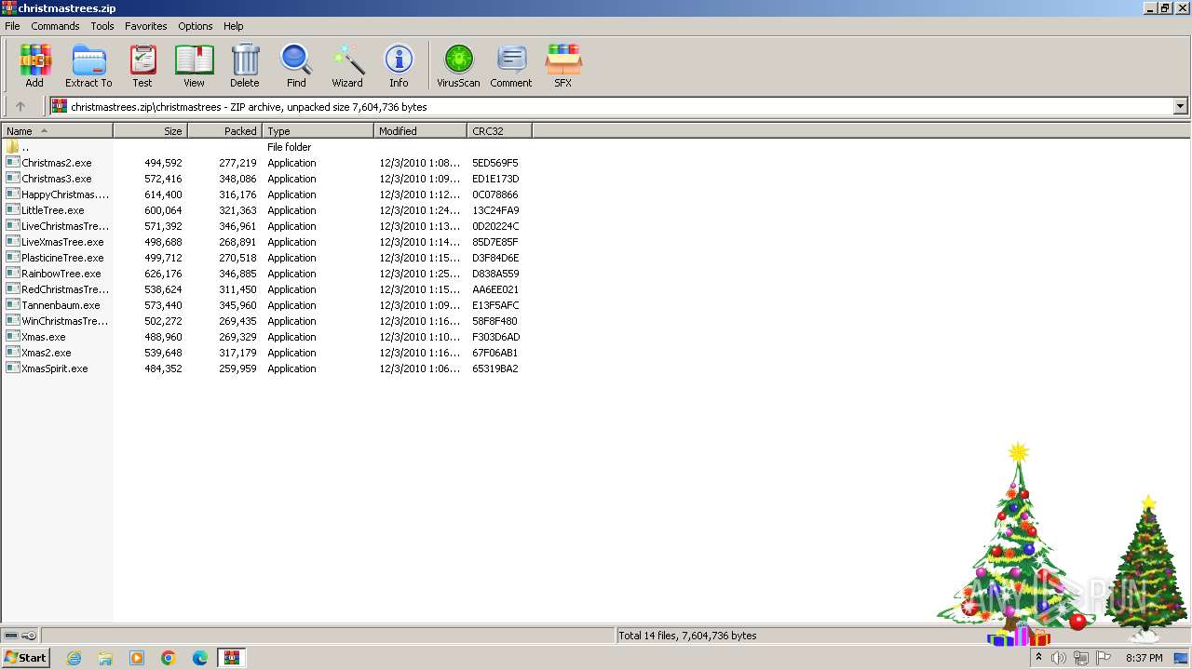
Task: Click Christmas2.exe file icon
Action: coord(12,163)
